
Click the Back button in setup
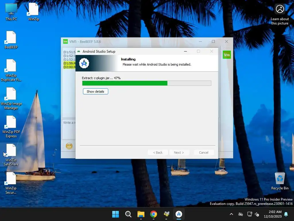(x=158, y=153)
